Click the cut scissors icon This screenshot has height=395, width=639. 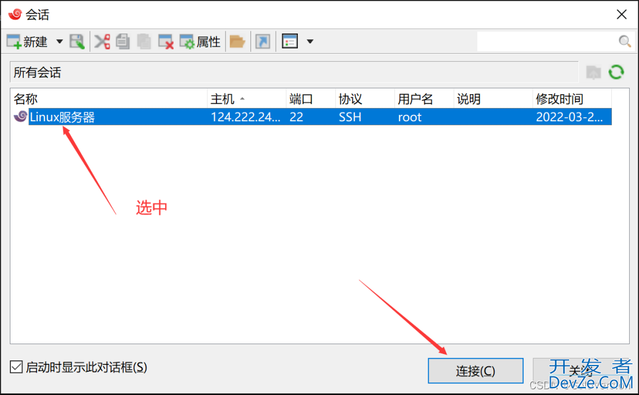click(102, 42)
